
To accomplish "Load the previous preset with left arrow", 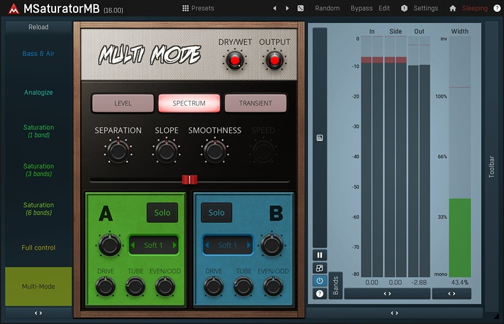I will pyautogui.click(x=274, y=8).
